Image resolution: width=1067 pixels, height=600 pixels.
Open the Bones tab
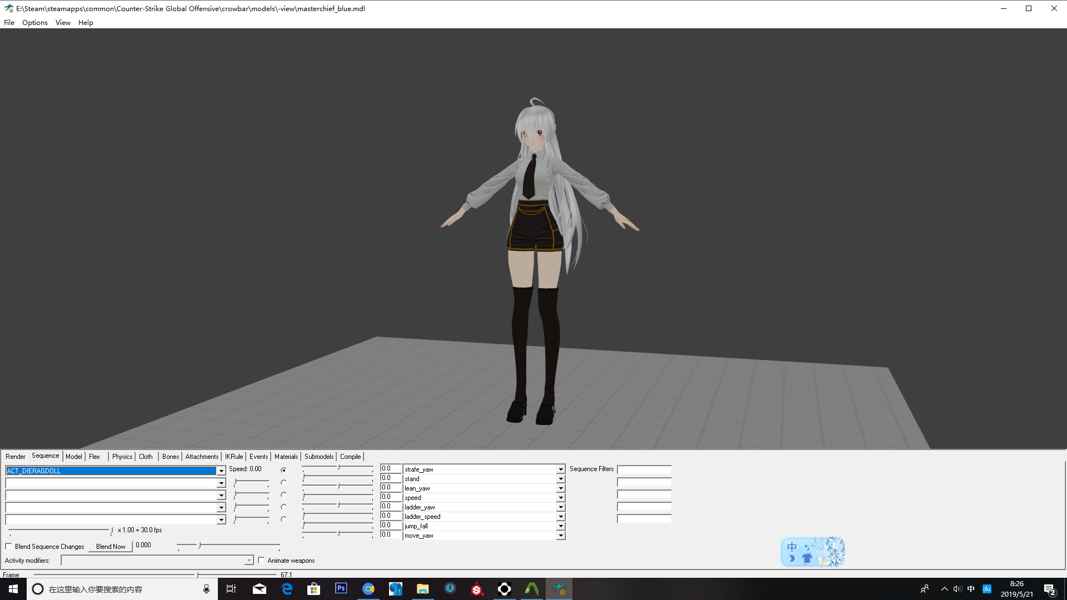tap(171, 457)
